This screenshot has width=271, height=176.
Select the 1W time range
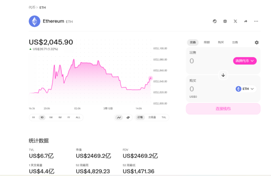pos(51,117)
